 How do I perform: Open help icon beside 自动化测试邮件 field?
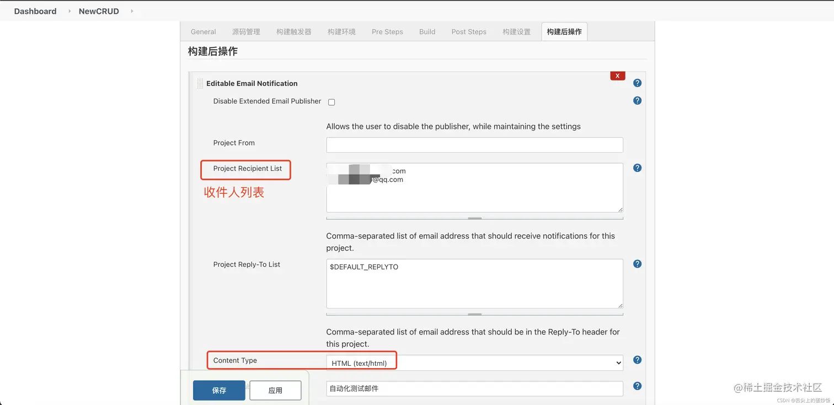[637, 386]
